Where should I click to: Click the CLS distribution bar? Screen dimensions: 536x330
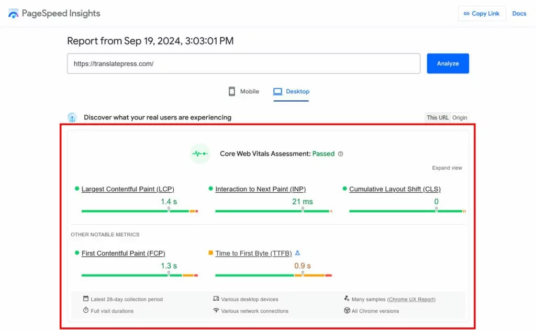click(407, 211)
